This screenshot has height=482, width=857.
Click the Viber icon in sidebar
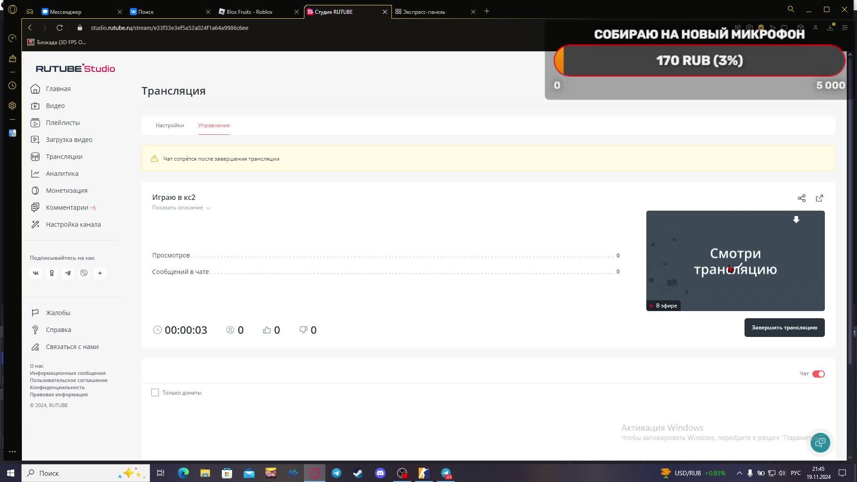pos(84,273)
